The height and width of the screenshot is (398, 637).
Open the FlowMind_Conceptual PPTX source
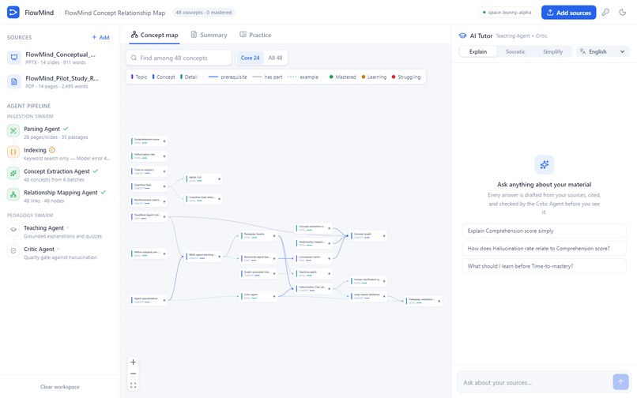(x=59, y=58)
